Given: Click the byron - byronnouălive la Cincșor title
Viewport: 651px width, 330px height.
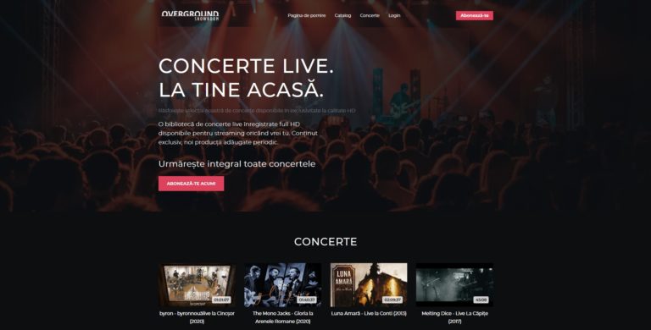Looking at the screenshot, I should [x=198, y=317].
